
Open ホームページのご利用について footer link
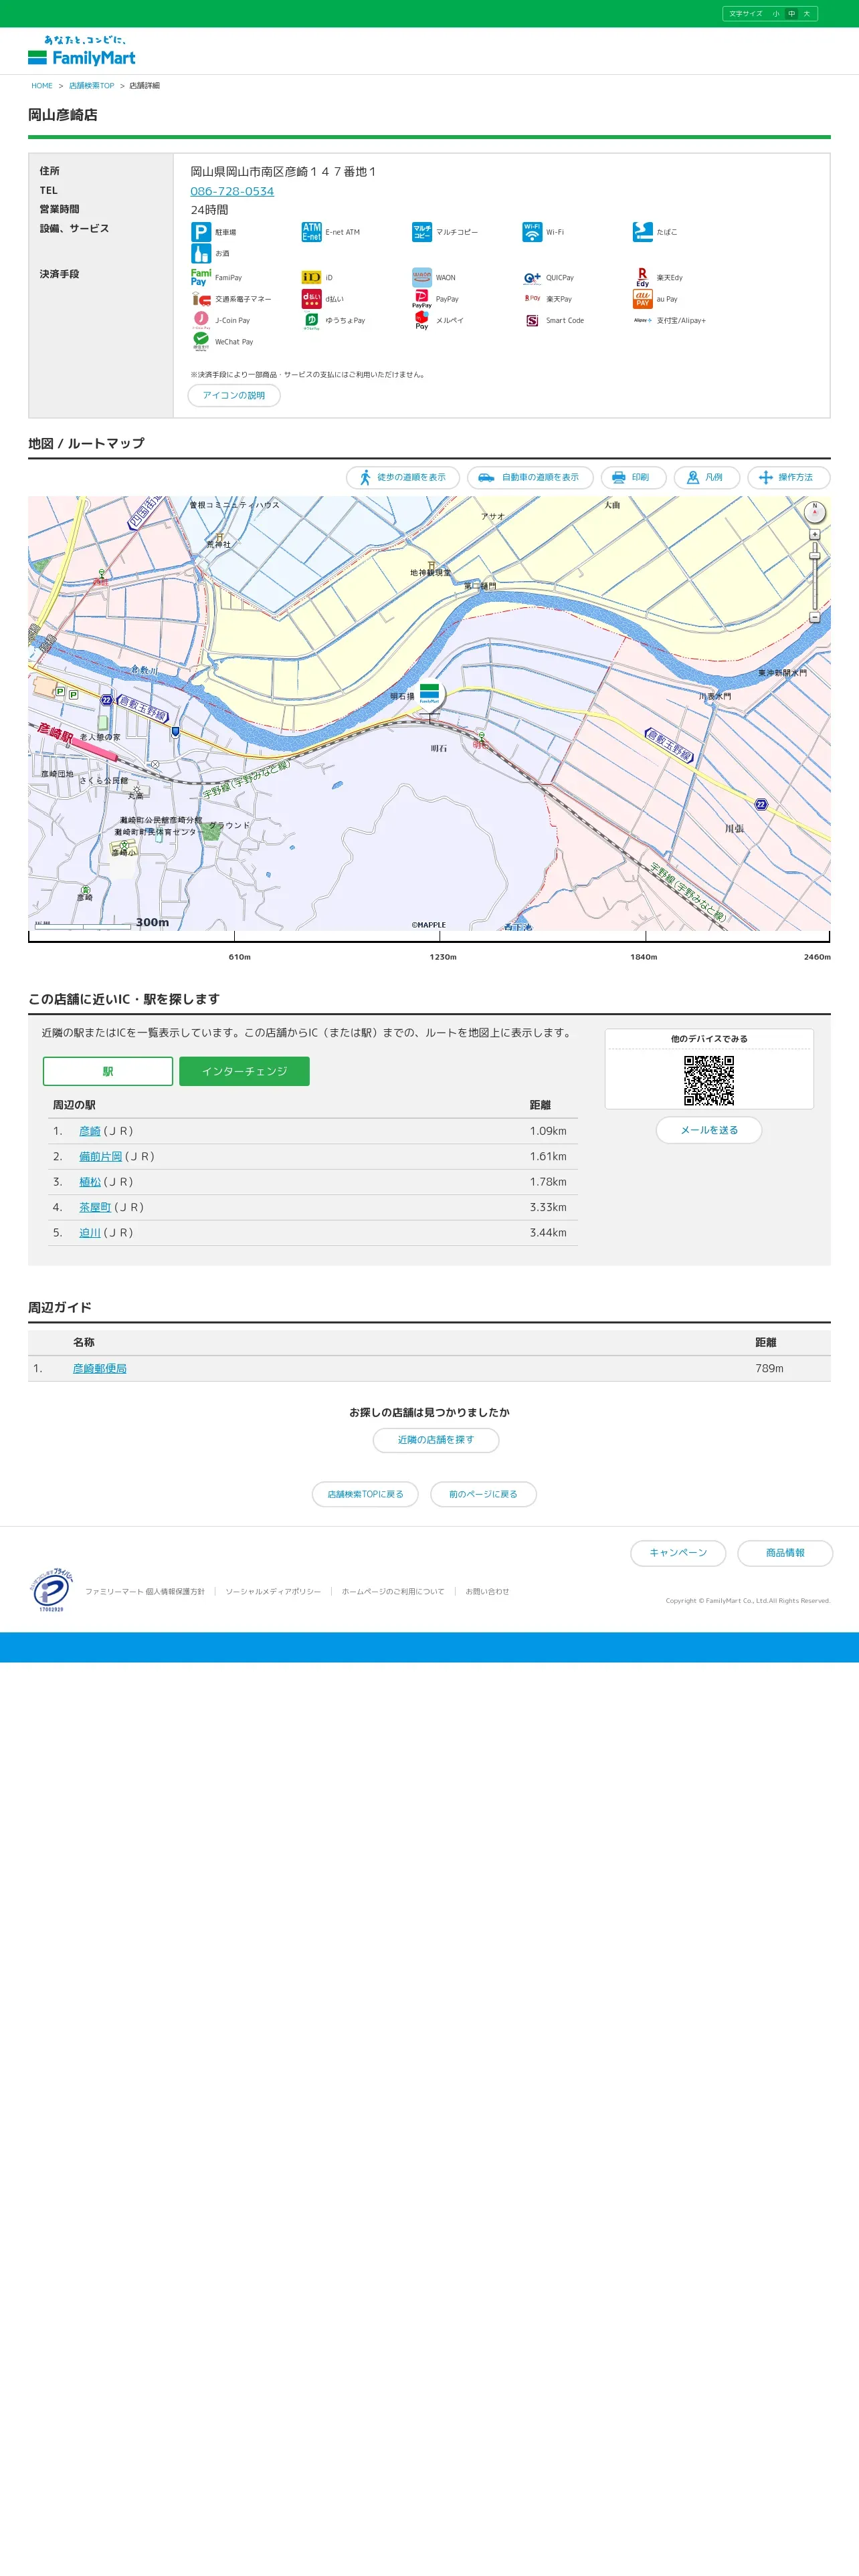pyautogui.click(x=393, y=1591)
